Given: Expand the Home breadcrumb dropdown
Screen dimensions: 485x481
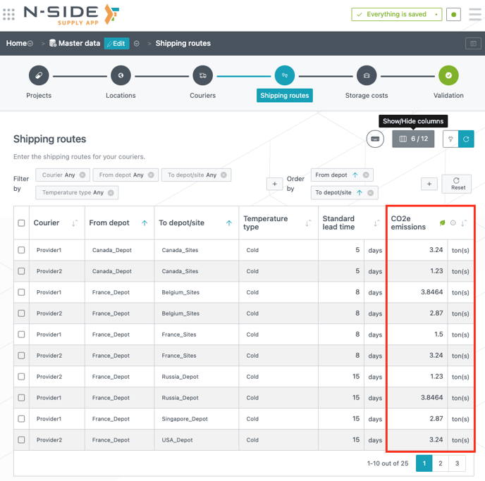Looking at the screenshot, I should point(30,44).
